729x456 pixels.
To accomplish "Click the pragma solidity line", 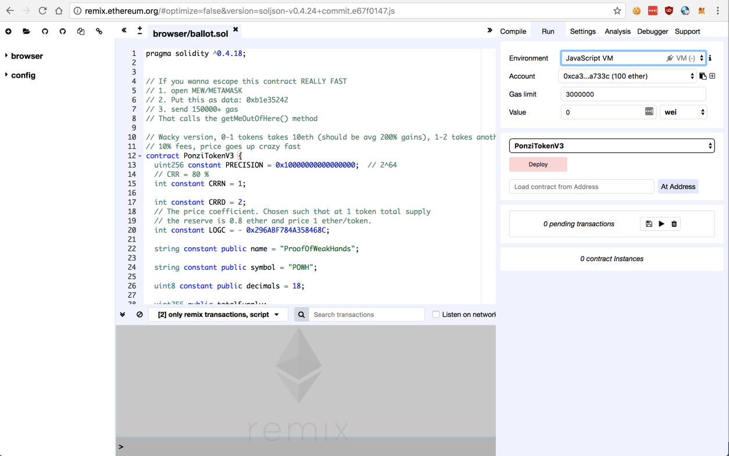I will [196, 54].
